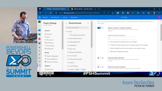Screen dimensions: 162x91
Task: Switch to Settings - Repositories browser tab
Action: [x=56, y=9]
